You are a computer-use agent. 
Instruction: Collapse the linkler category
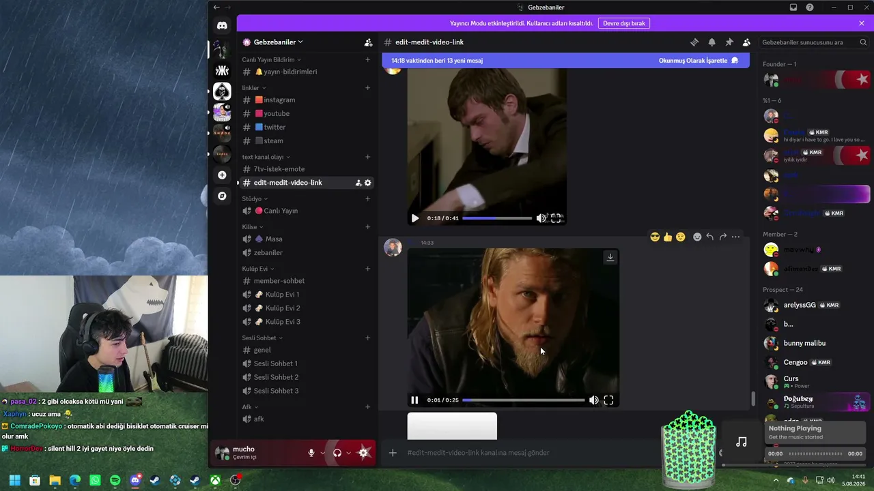(x=254, y=88)
